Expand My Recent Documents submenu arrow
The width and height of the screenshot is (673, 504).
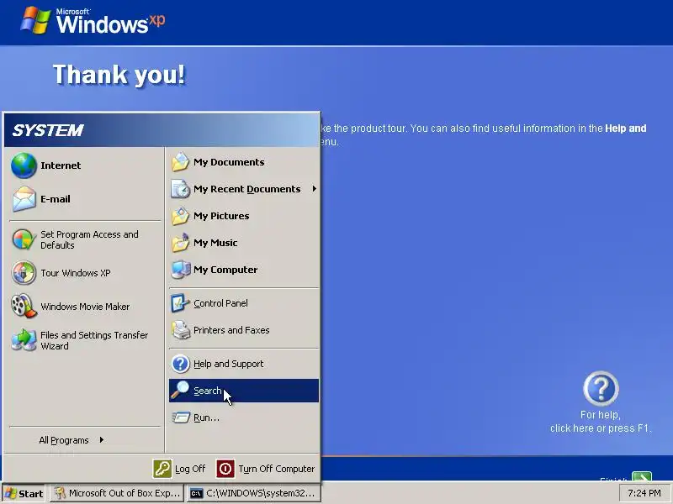[314, 189]
